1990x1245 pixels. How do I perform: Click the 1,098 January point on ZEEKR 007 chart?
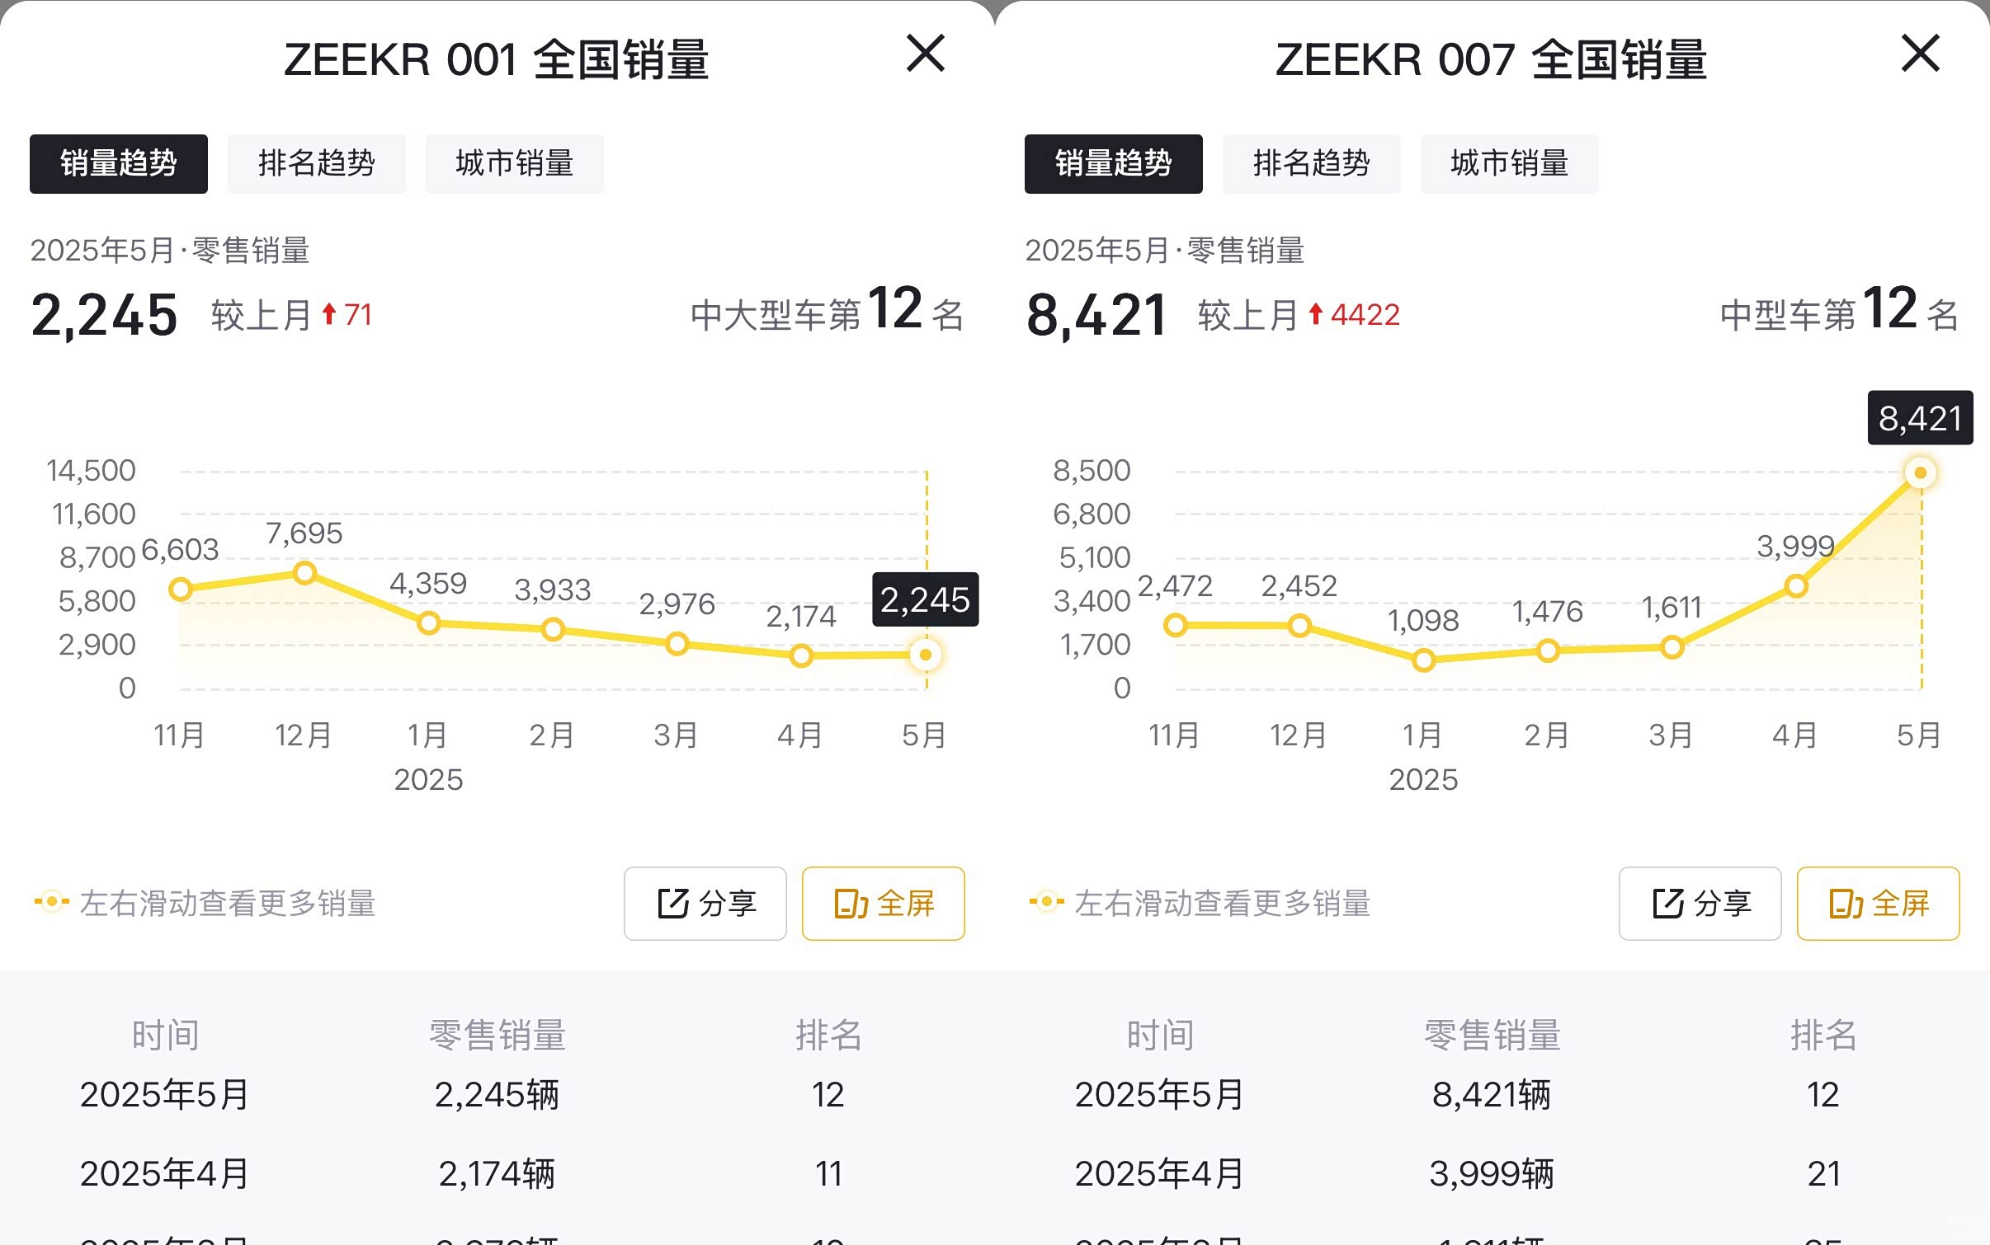click(x=1423, y=660)
